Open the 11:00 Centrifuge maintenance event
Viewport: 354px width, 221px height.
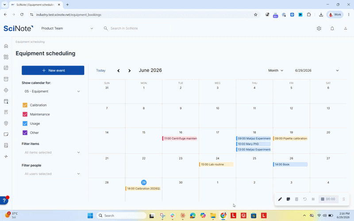pos(180,138)
